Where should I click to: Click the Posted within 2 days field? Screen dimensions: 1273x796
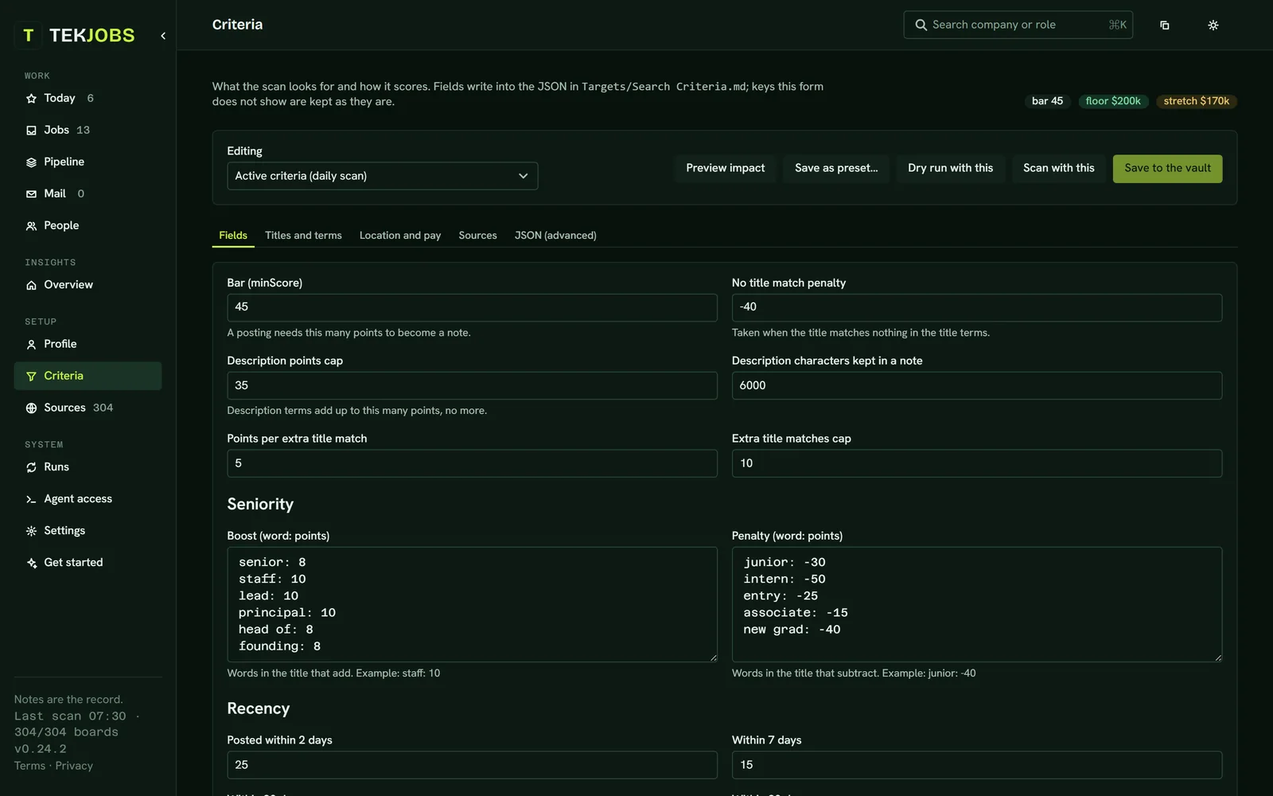pyautogui.click(x=472, y=765)
